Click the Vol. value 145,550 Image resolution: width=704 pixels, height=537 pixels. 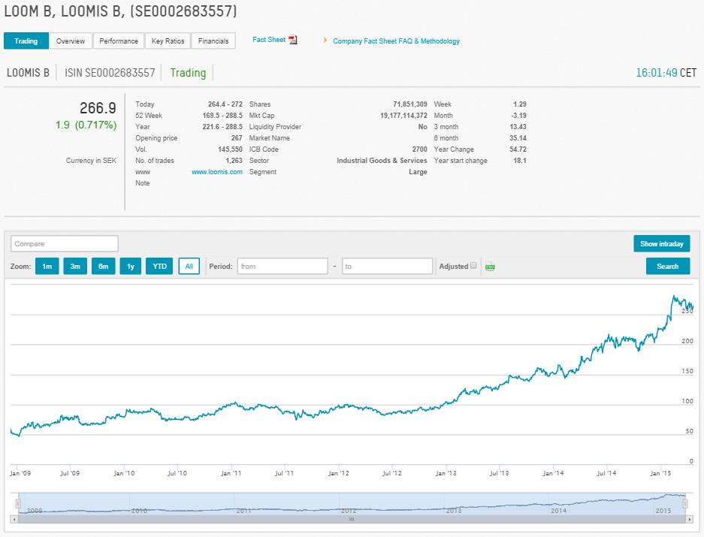[x=230, y=149]
